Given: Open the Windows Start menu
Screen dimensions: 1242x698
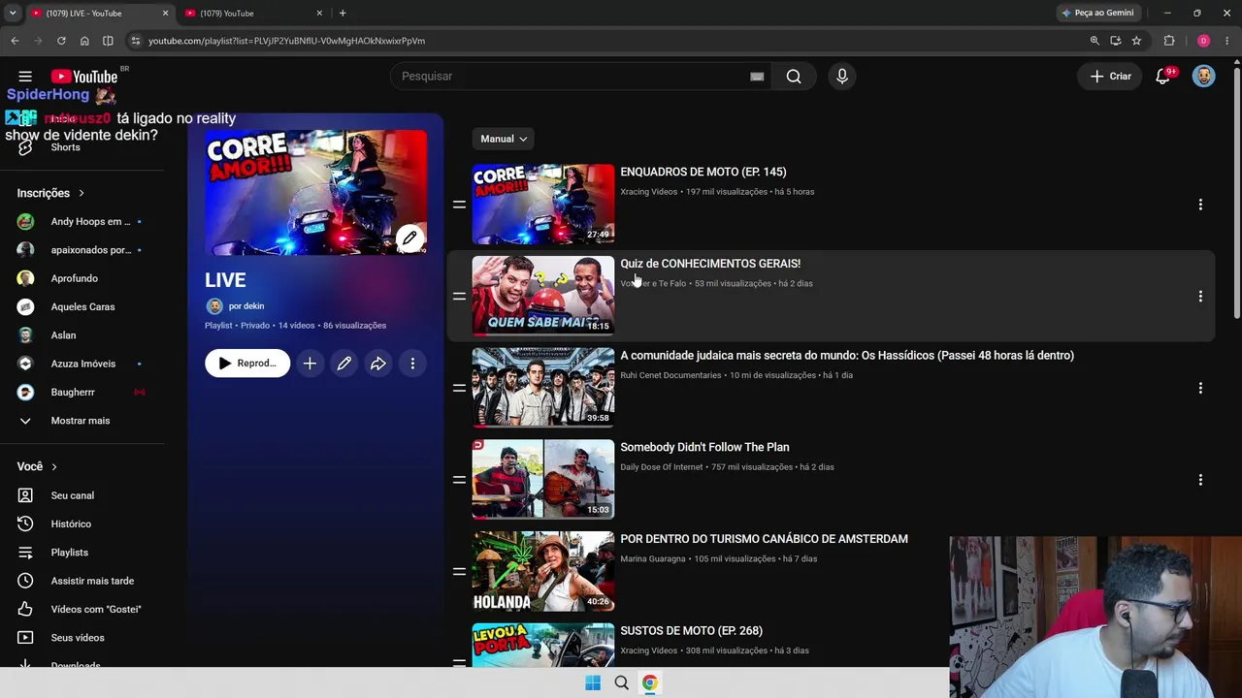Looking at the screenshot, I should click(593, 683).
